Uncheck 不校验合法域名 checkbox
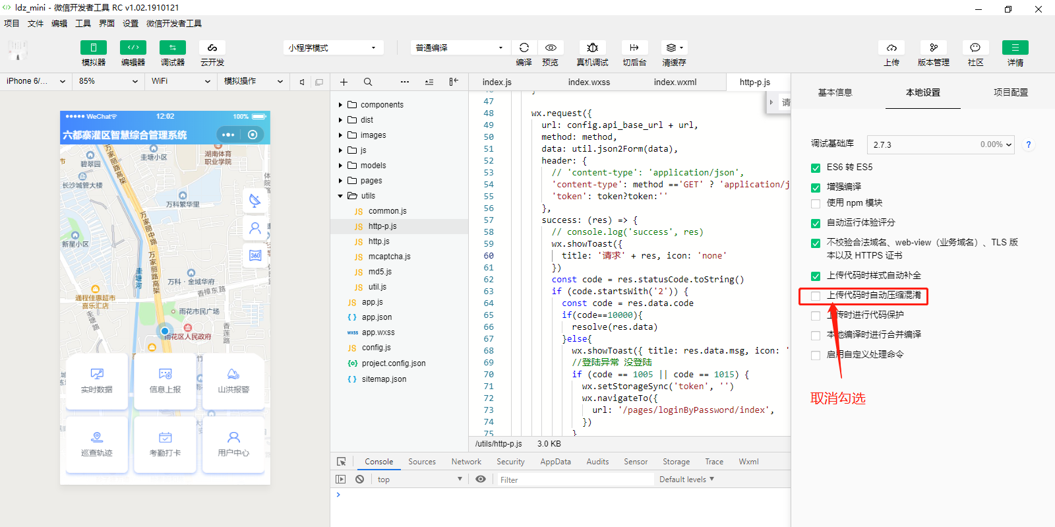 tap(816, 243)
